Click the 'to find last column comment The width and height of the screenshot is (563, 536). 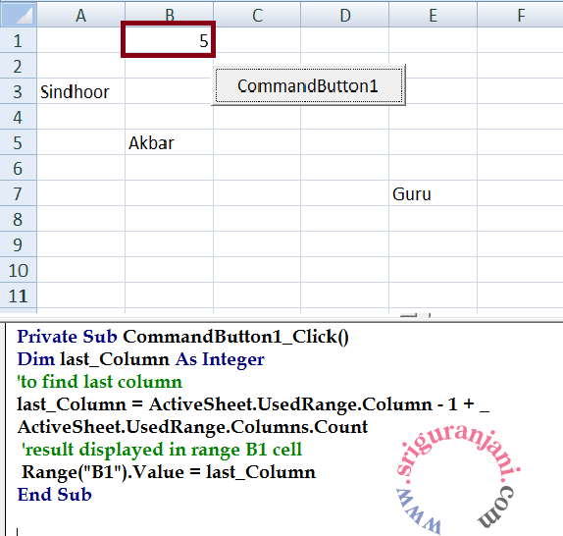pos(100,382)
